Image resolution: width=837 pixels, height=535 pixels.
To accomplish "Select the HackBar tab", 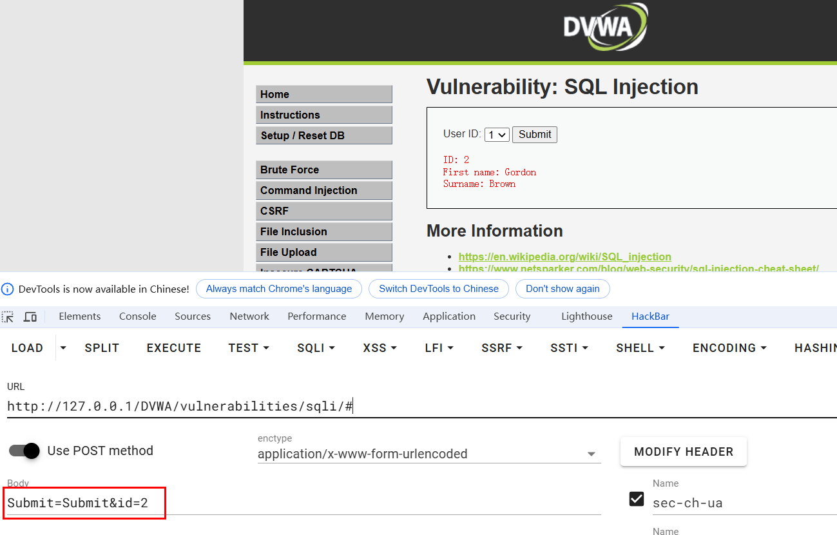I will [650, 316].
